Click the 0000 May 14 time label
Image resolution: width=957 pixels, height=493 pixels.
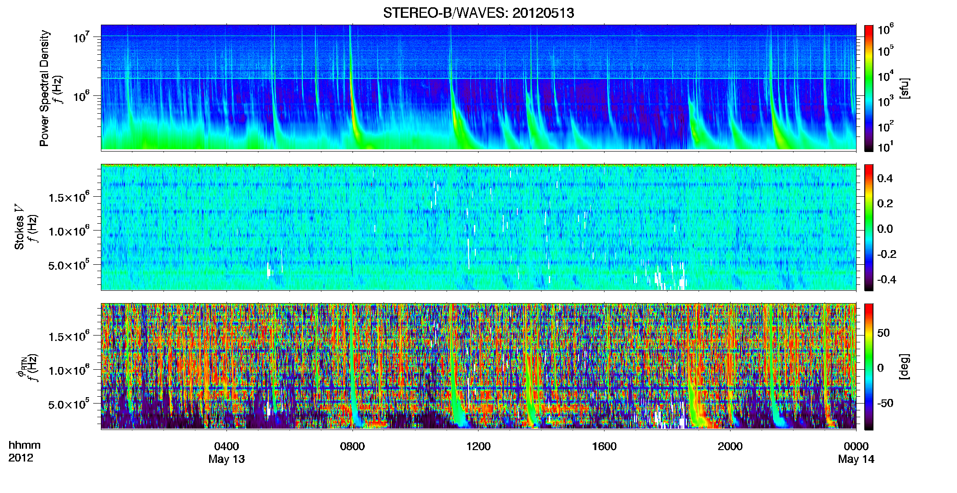coord(856,452)
